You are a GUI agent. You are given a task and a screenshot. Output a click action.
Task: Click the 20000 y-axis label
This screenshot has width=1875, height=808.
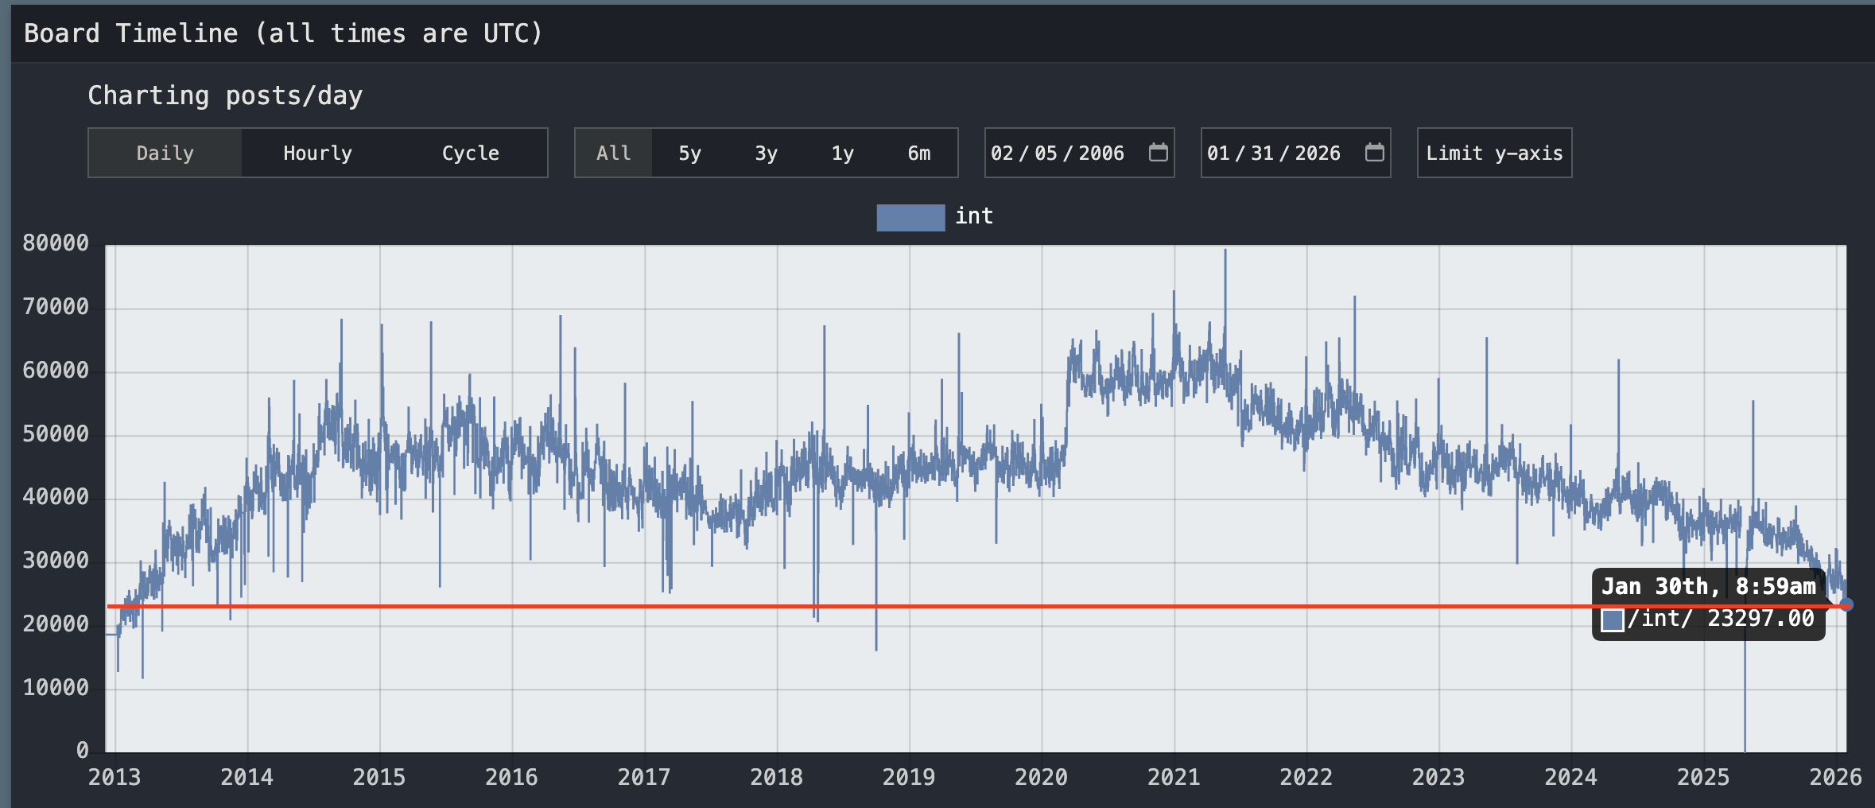click(x=56, y=624)
